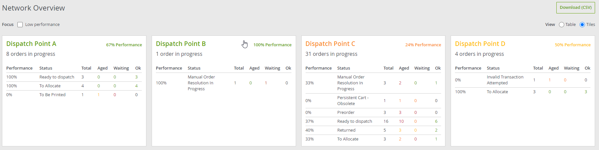Switch to the Table view
This screenshot has width=599, height=150.
pyautogui.click(x=562, y=25)
